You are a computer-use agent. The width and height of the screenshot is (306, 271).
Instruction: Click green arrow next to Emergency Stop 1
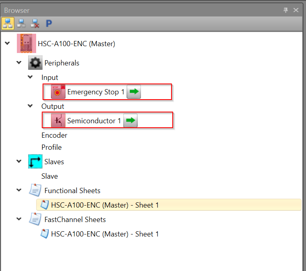pos(134,92)
